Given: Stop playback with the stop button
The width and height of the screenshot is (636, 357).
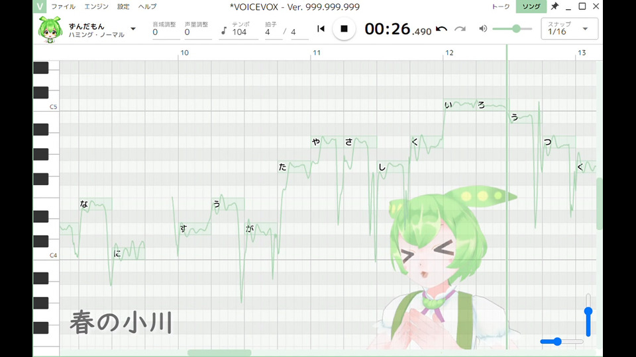Looking at the screenshot, I should coord(344,28).
